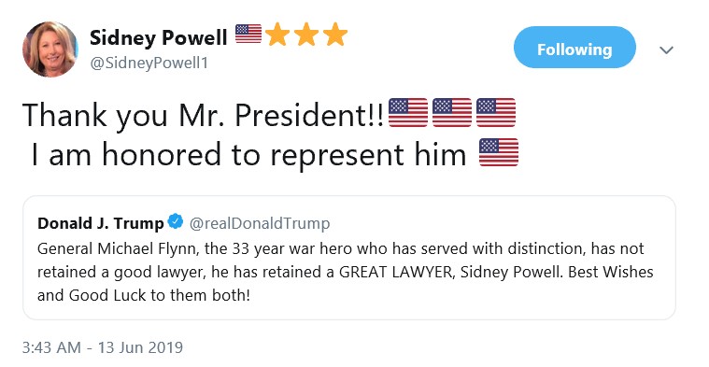Open Sidney Powell's profile picture
Image resolution: width=709 pixels, height=367 pixels.
point(50,49)
